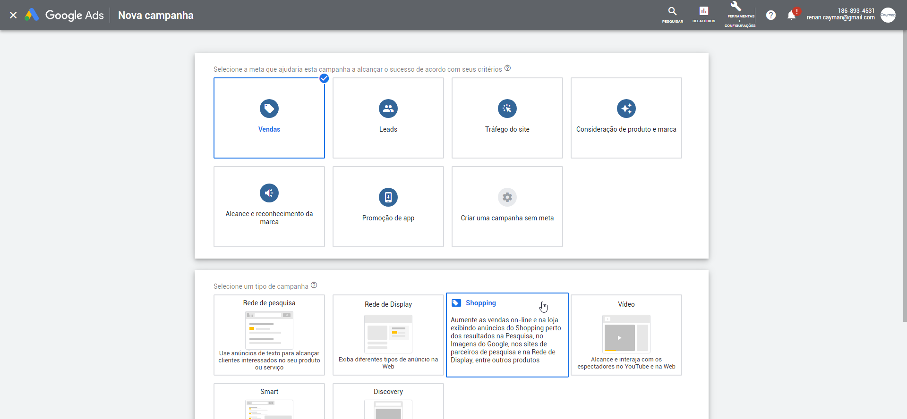Click the help icon beside goal selection heading
907x419 pixels.
[507, 68]
